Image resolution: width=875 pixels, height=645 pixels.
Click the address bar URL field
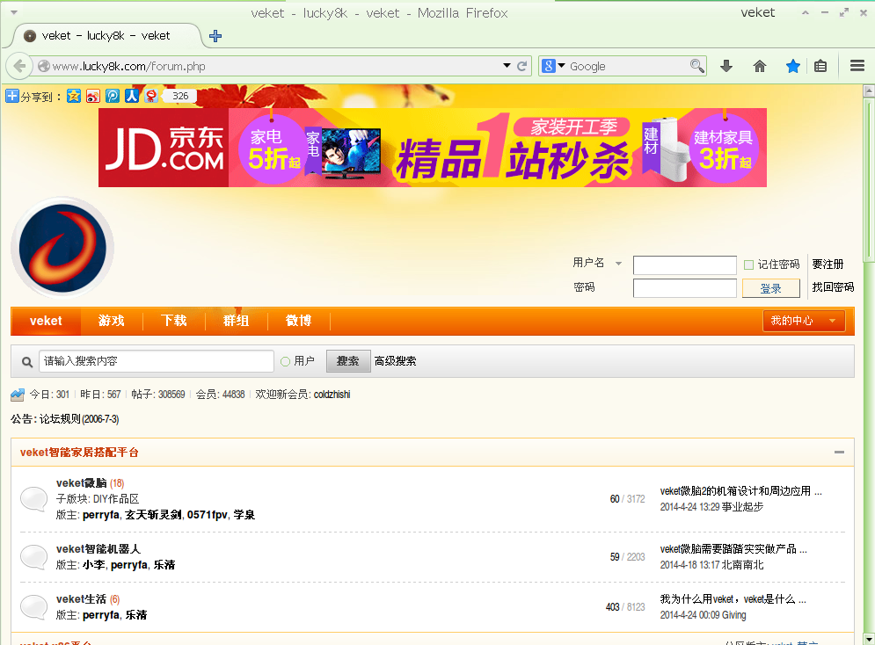273,66
